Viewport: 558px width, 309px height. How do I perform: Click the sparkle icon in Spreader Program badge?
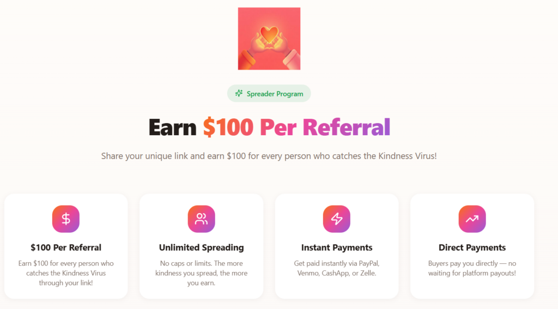coord(239,93)
